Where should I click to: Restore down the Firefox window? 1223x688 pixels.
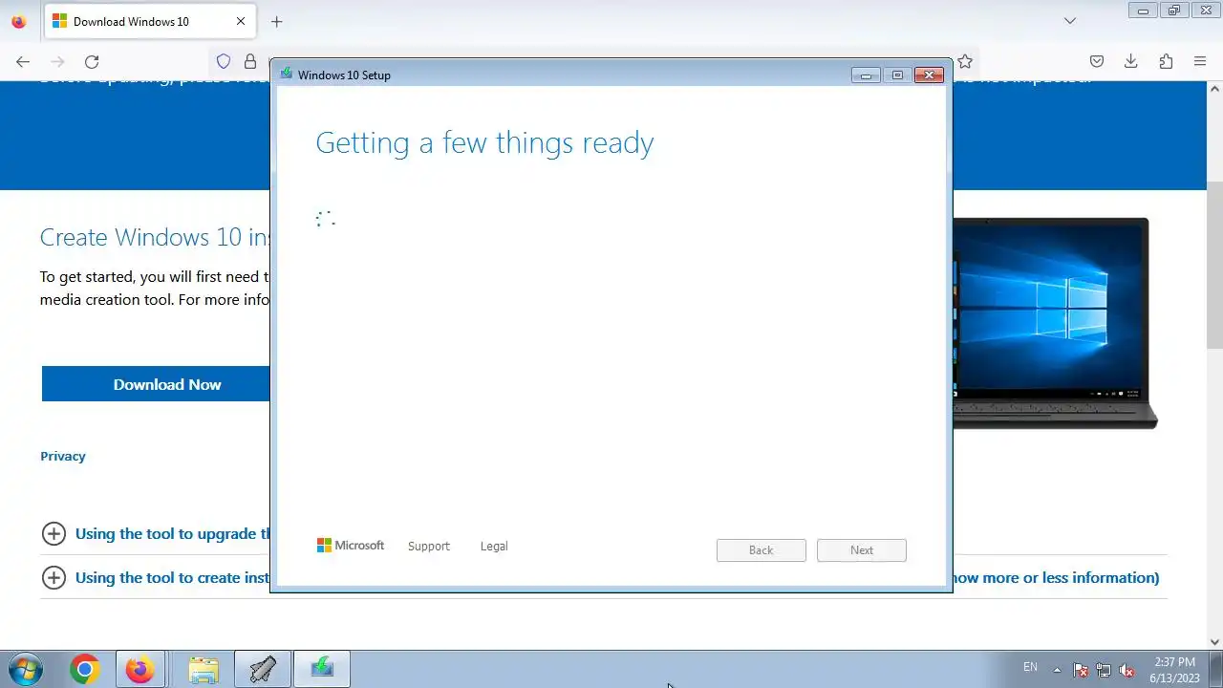[x=1174, y=11]
